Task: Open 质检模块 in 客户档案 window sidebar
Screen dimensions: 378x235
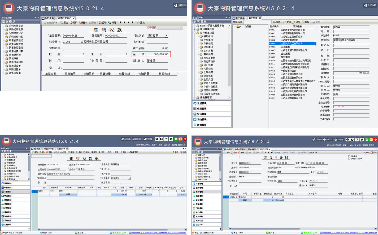Action: click(212, 125)
